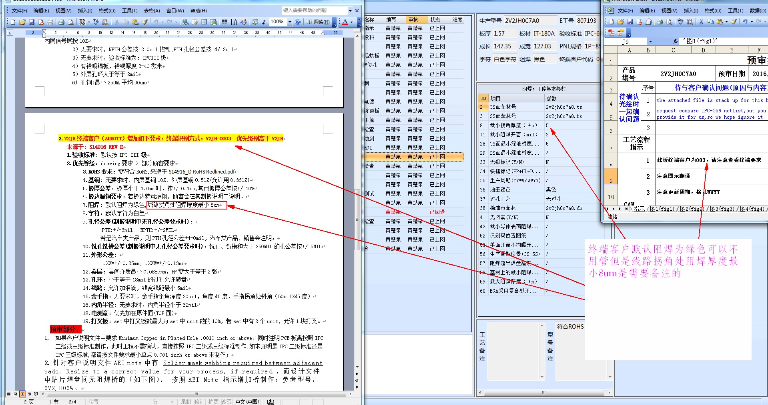Open the 帮助(H) menu in Word

coord(199,11)
